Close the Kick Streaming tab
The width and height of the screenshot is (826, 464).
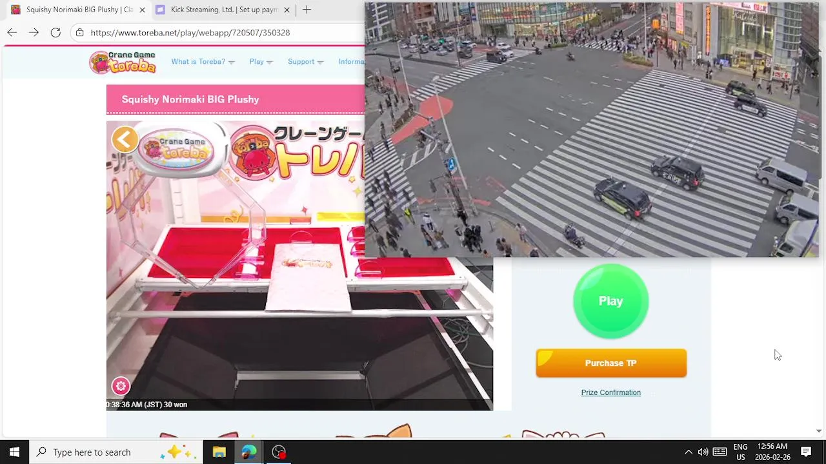coord(287,10)
